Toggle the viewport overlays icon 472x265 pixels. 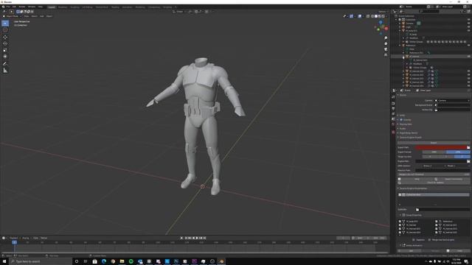tap(360, 16)
